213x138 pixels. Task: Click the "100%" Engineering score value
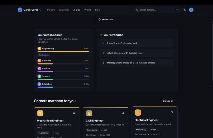point(86,48)
